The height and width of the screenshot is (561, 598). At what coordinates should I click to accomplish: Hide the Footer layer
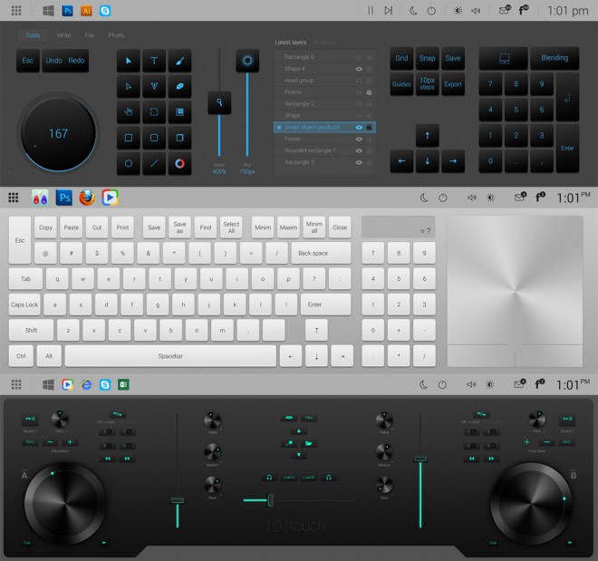coord(359,140)
